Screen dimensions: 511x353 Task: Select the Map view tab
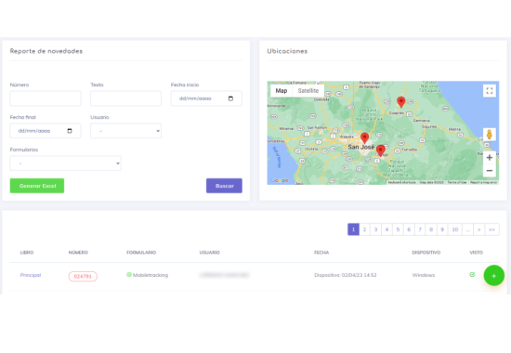coord(282,91)
